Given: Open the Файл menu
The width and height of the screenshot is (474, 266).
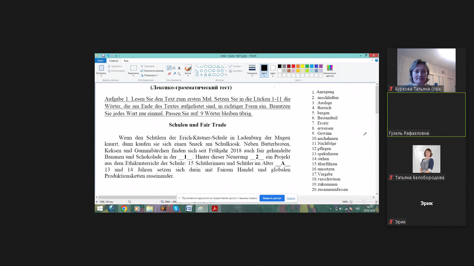Looking at the screenshot, I should 100,61.
